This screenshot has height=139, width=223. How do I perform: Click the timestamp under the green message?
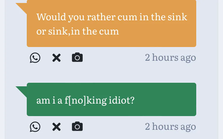[170, 127]
